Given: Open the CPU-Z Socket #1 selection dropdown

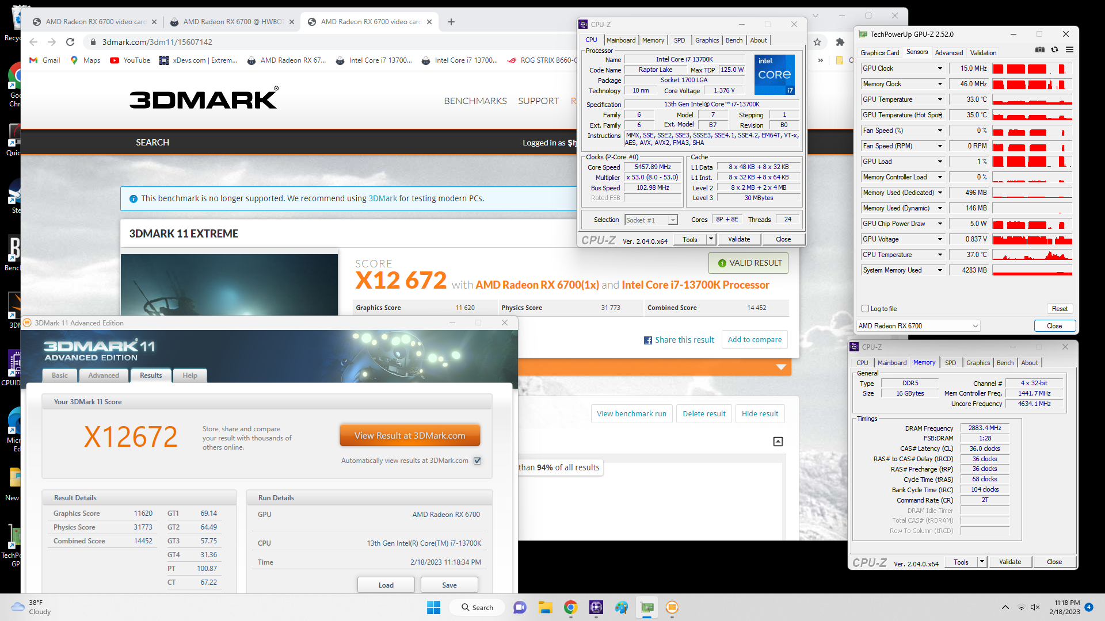Looking at the screenshot, I should pyautogui.click(x=651, y=220).
